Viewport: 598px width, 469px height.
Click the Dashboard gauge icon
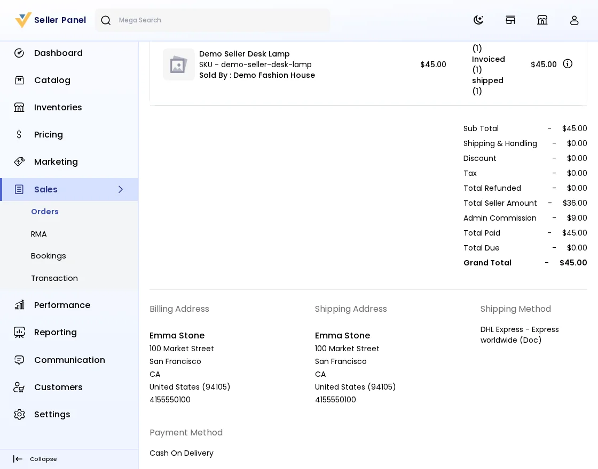point(19,53)
